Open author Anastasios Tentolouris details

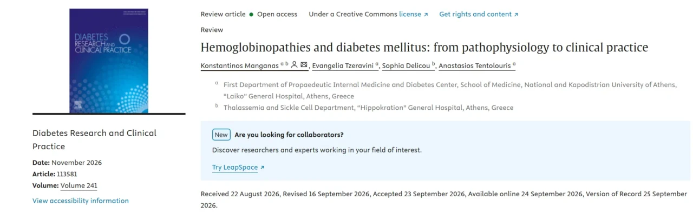[x=475, y=65]
